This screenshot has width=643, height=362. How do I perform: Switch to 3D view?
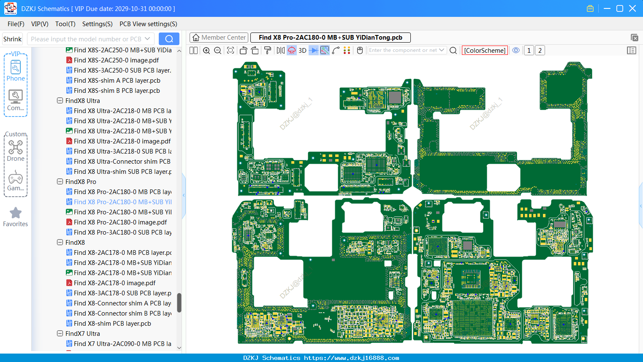302,50
